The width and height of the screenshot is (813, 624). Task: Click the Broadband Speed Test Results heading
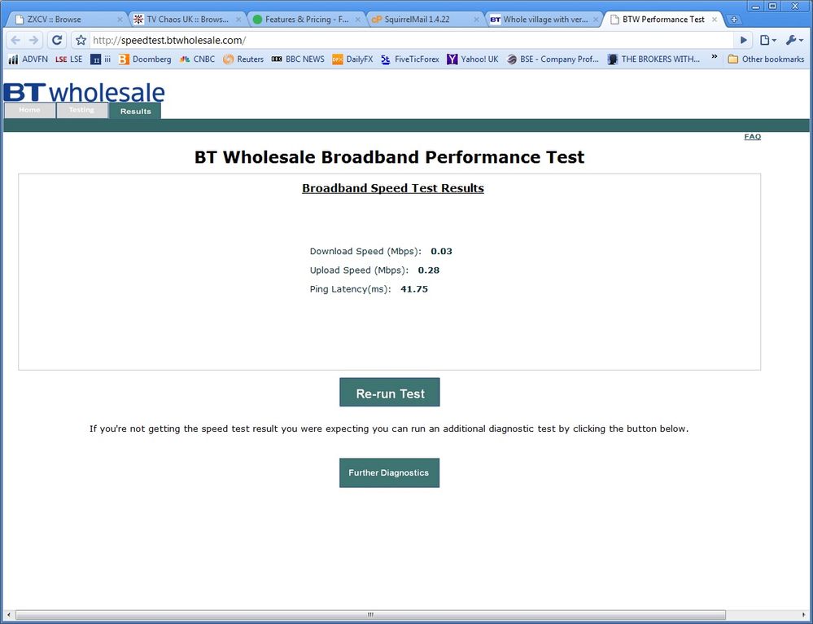tap(393, 188)
